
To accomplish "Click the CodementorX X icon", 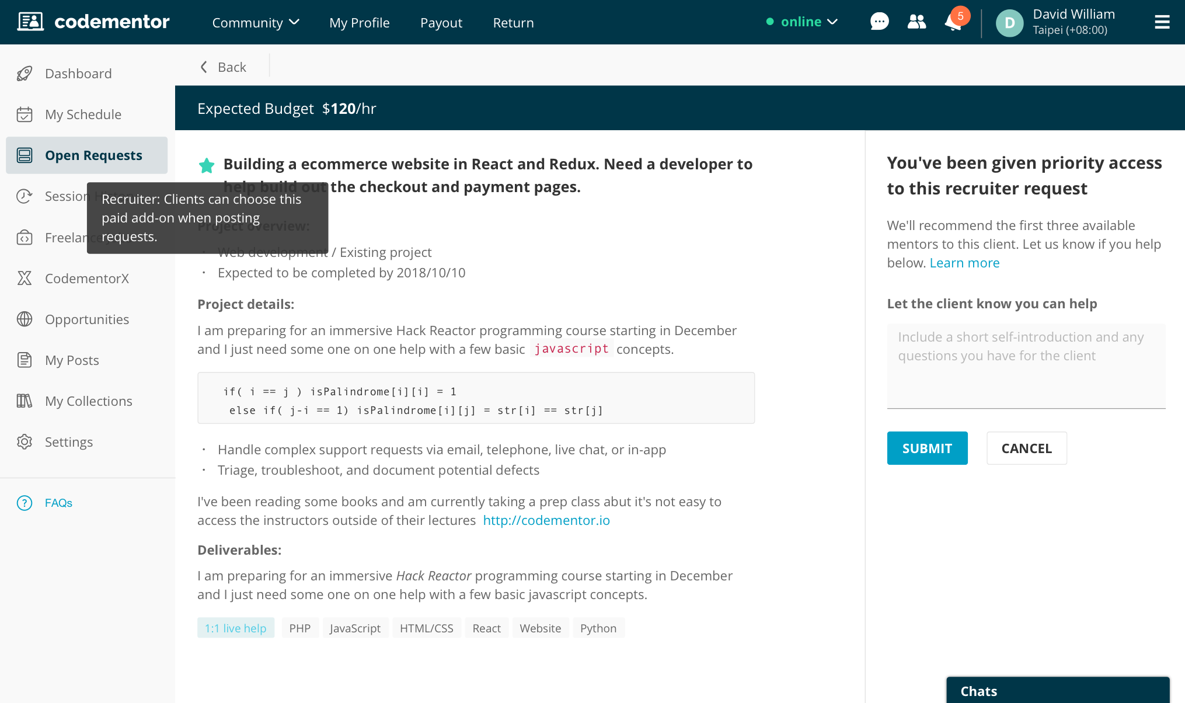I will click(25, 279).
